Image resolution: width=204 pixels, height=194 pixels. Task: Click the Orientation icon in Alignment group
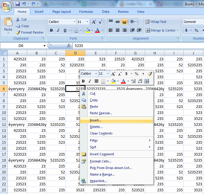(133, 22)
